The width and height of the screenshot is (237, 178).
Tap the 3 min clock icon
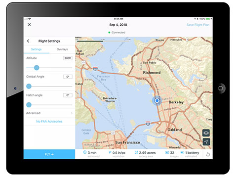[85, 152]
